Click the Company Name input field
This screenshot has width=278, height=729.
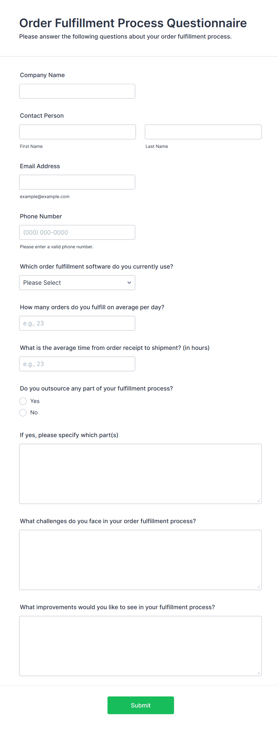click(77, 91)
